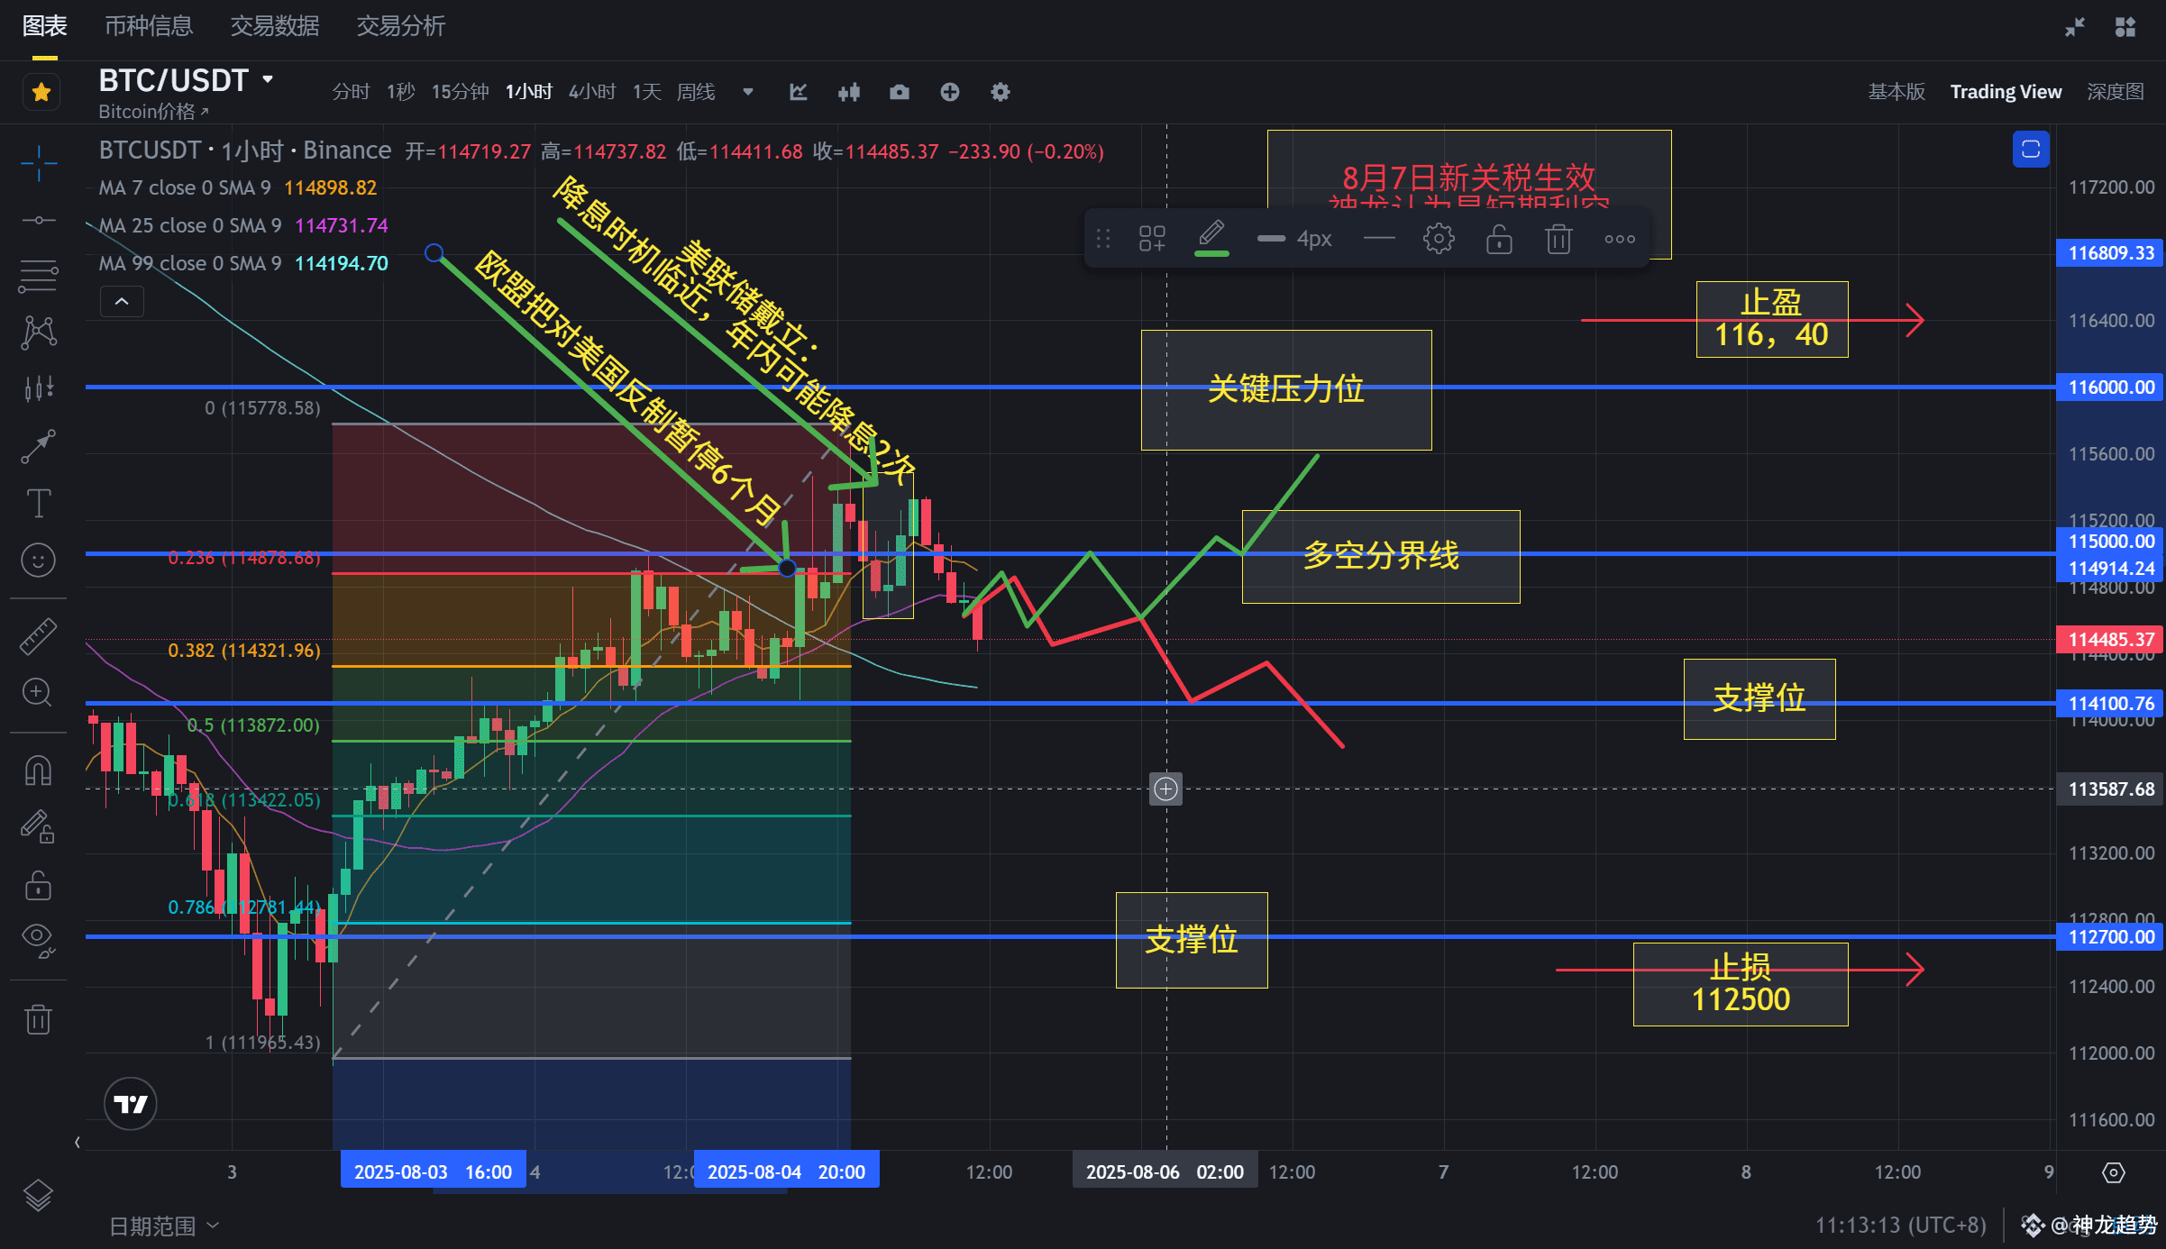Open drawing settings gear in floating toolbar
The height and width of the screenshot is (1249, 2166).
[x=1439, y=239]
